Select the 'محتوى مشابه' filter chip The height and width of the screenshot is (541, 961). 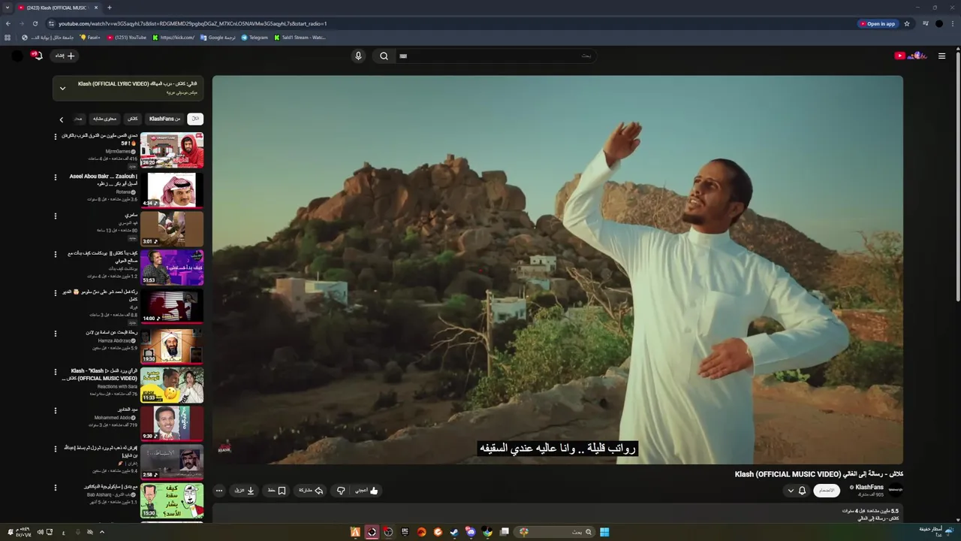104,119
